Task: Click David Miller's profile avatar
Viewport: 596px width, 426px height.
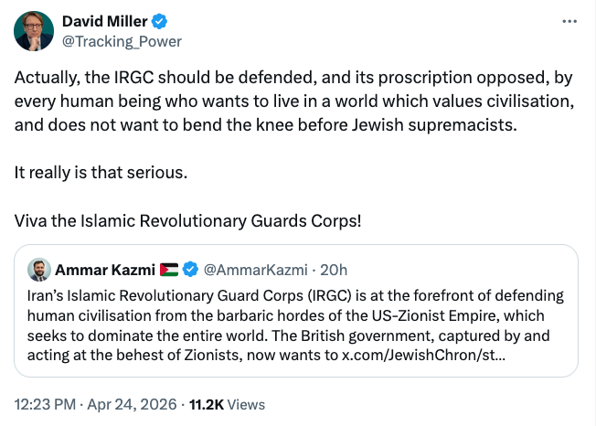Action: [x=33, y=31]
